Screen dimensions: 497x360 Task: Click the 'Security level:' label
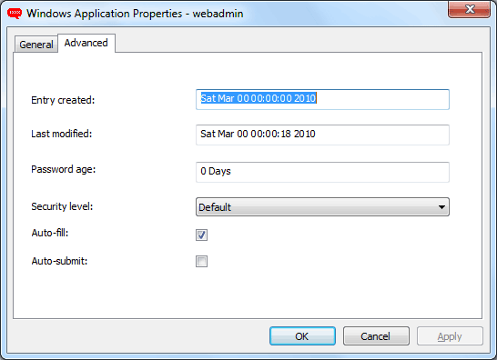pos(62,206)
